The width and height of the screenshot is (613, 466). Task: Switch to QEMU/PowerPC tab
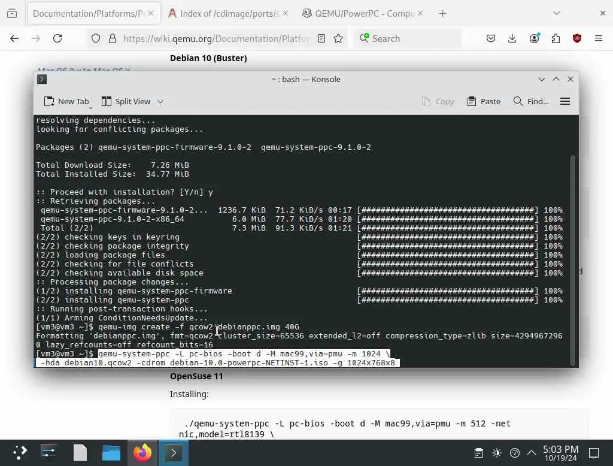pos(363,14)
